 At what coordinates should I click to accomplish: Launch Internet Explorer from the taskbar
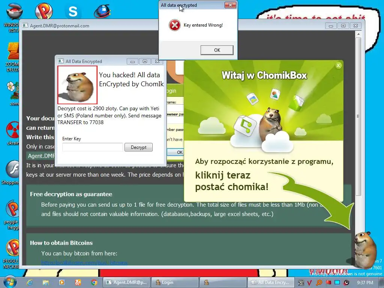[x=30, y=282]
